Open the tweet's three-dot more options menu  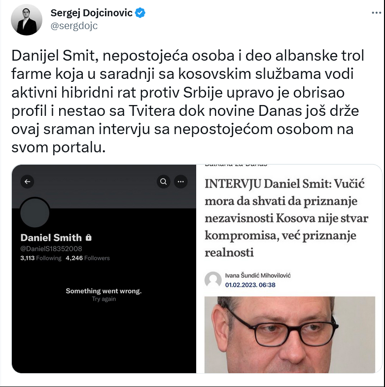click(x=376, y=13)
